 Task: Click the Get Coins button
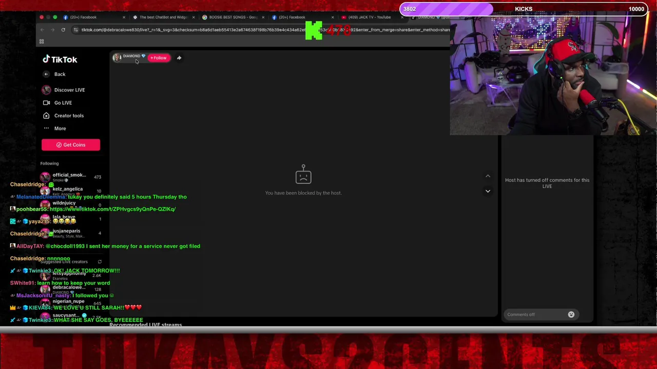click(71, 145)
